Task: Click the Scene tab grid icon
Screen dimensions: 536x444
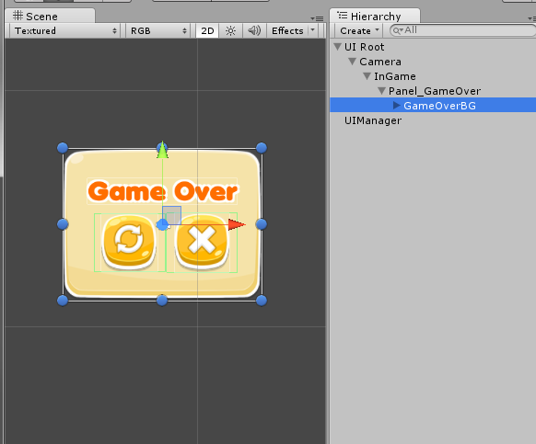Action: tap(17, 16)
